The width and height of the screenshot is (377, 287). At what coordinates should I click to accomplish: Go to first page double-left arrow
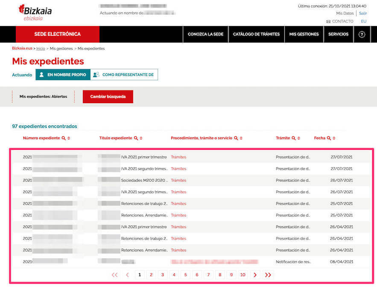(x=115, y=275)
